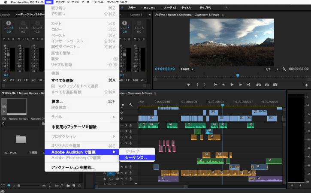
Task: Open Program monitor wrench settings
Action: [284, 69]
